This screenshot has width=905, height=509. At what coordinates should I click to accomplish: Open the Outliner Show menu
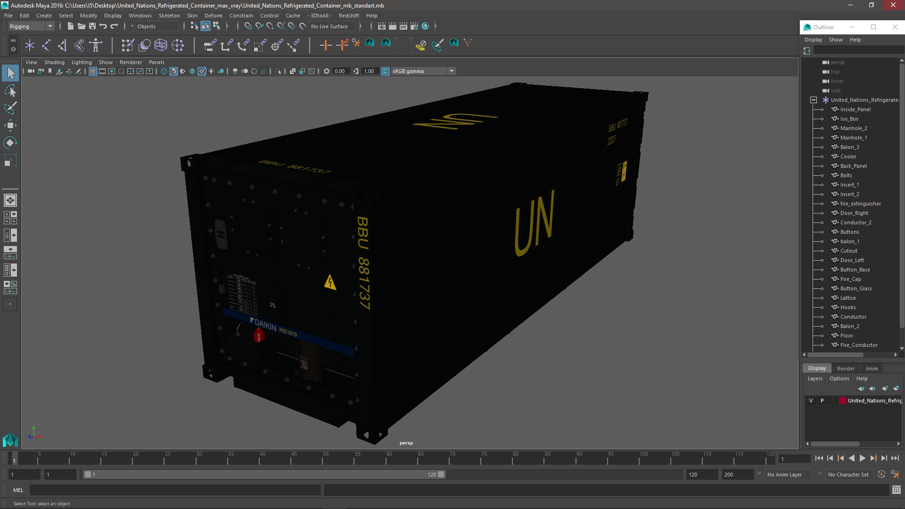point(836,40)
